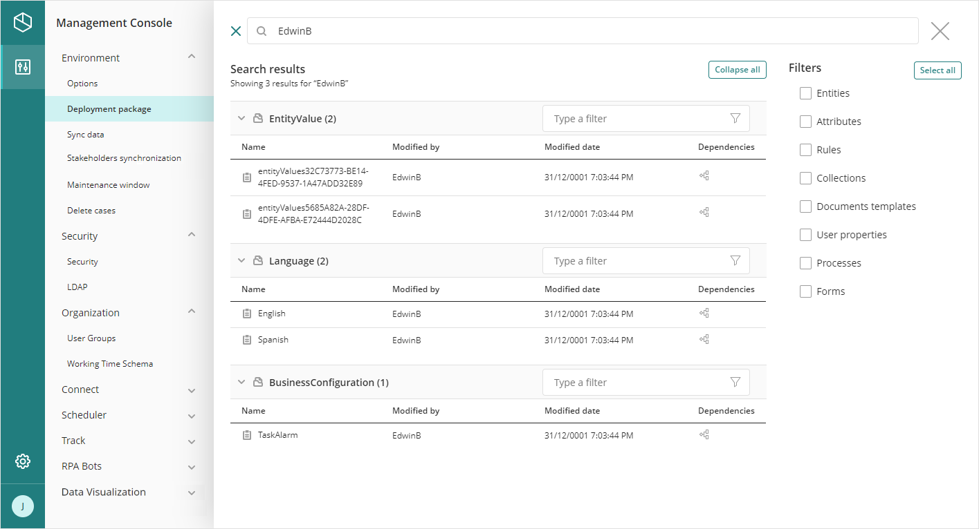
Task: View dependencies of entityValues32C73773 row
Action: 704,176
